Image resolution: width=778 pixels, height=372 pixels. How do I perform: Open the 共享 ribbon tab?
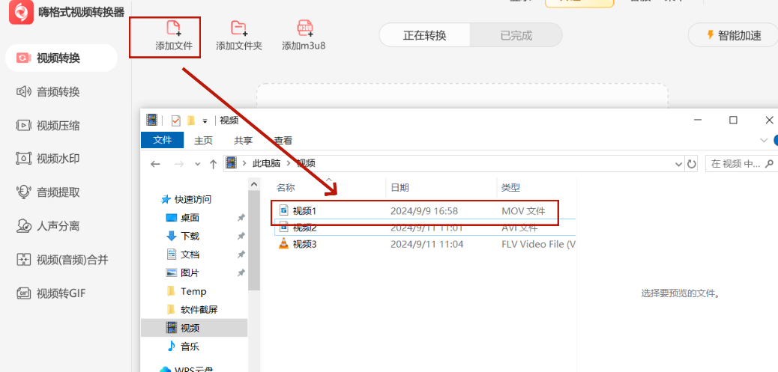pyautogui.click(x=243, y=140)
